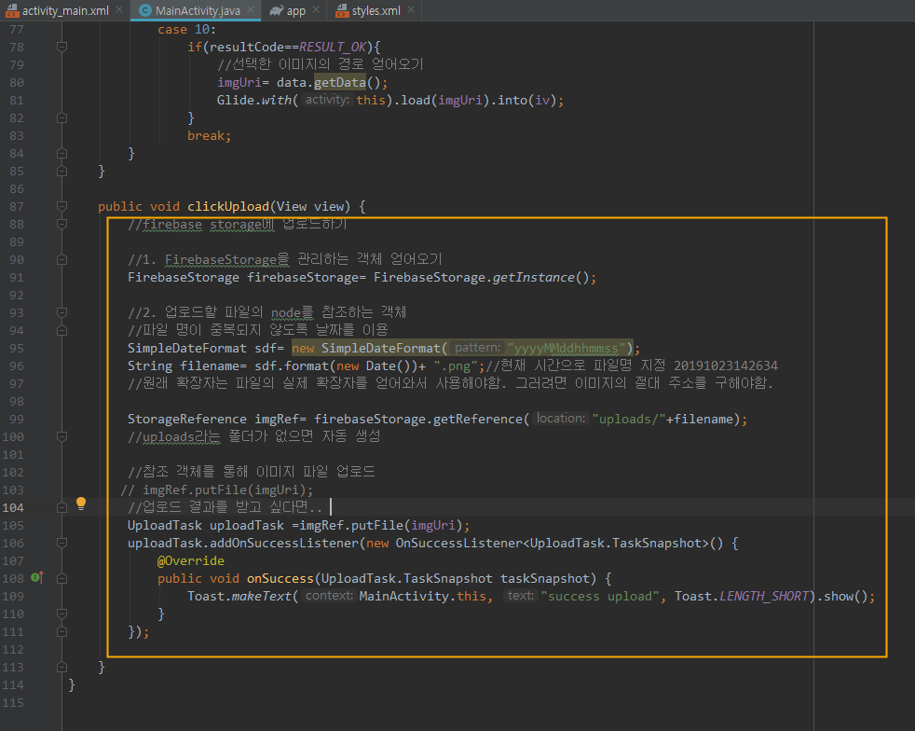The image size is (915, 731).
Task: Click LENGTH_SHORT constant
Action: pos(764,596)
